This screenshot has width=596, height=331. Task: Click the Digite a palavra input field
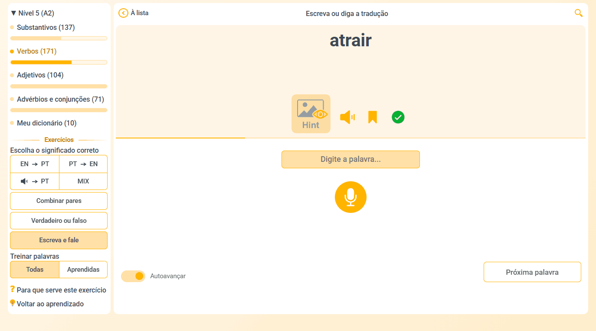point(350,159)
